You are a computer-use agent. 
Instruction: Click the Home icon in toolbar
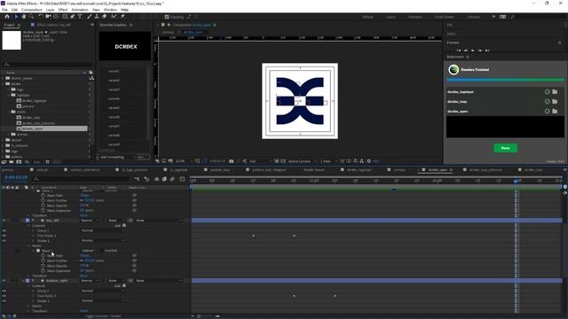tap(7, 17)
